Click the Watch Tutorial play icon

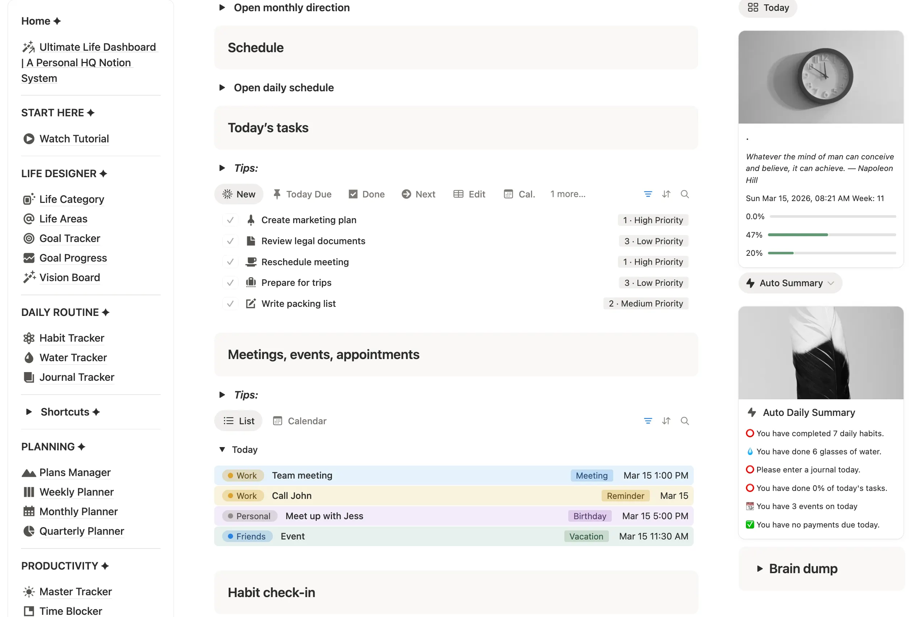coord(28,138)
